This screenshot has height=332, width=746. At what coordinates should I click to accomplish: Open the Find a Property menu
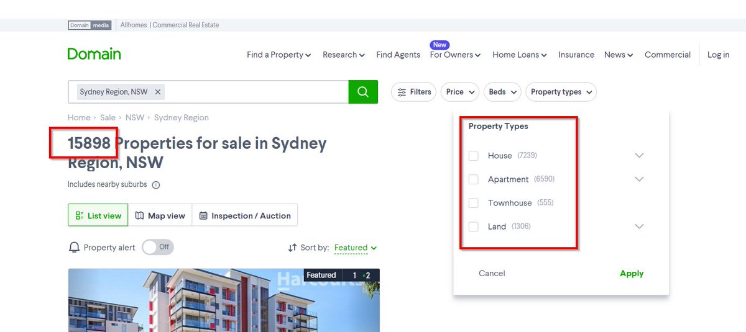click(279, 55)
